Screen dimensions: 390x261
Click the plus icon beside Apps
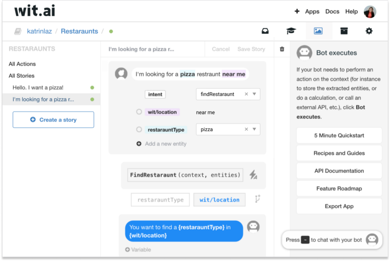point(297,11)
